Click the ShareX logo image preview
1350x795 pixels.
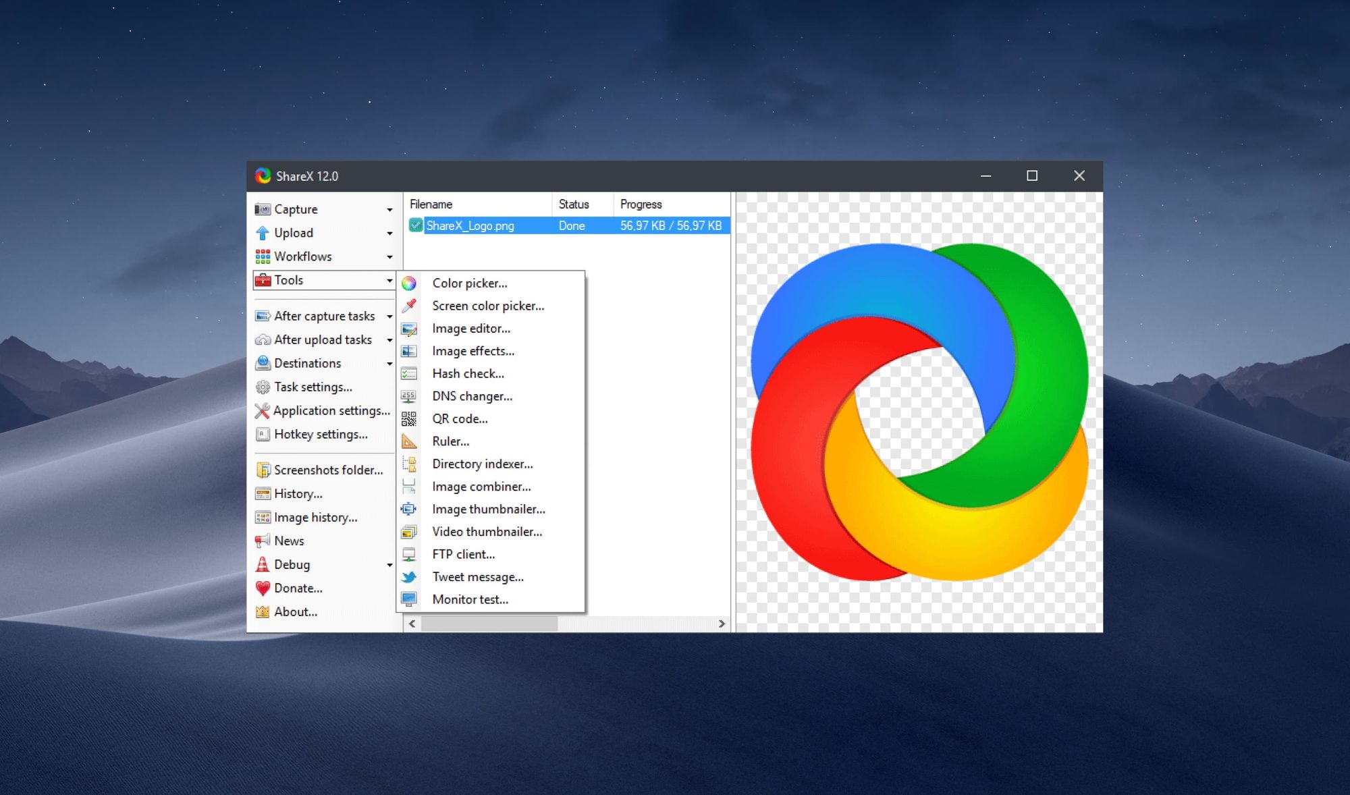[919, 412]
